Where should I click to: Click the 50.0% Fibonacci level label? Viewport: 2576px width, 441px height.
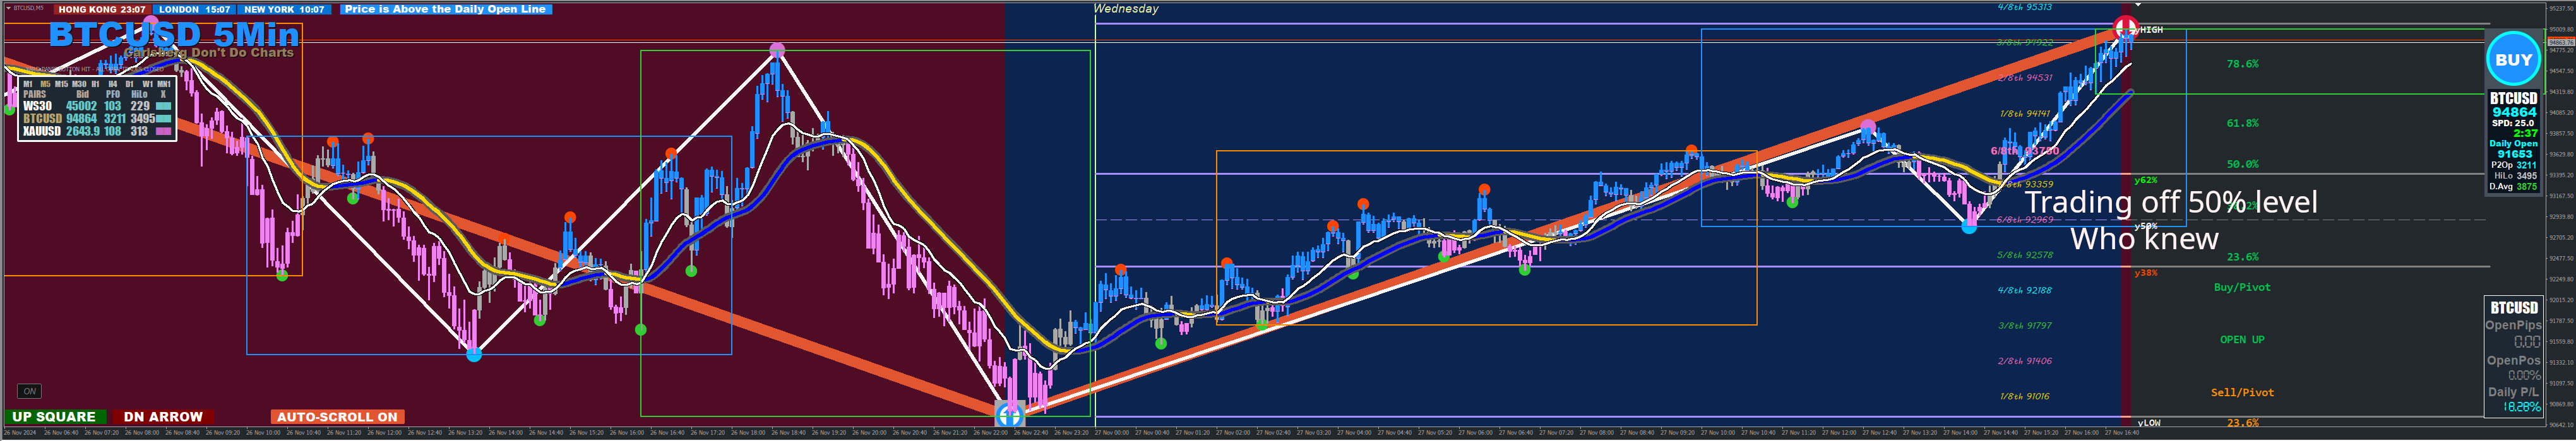pyautogui.click(x=2242, y=164)
